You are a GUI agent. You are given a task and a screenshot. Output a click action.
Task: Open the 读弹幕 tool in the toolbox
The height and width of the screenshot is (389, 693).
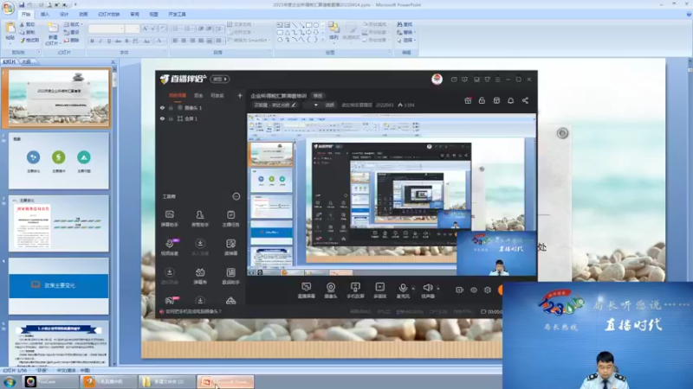click(x=230, y=247)
